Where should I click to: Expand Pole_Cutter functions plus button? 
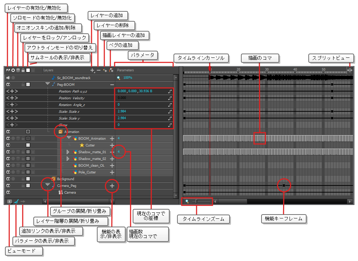[x=112, y=172]
